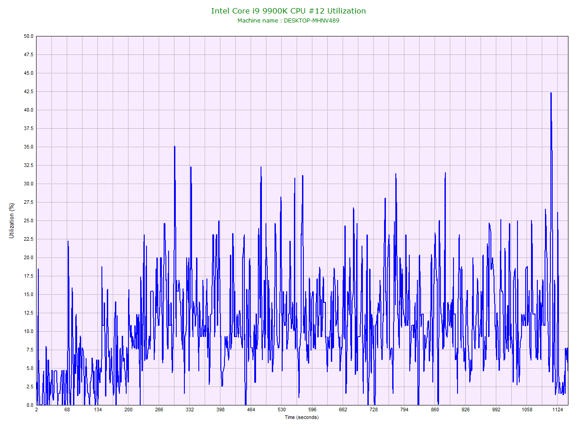This screenshot has height=432, width=577.
Task: Click the "10.0" utilization axis value
Action: tap(29, 331)
